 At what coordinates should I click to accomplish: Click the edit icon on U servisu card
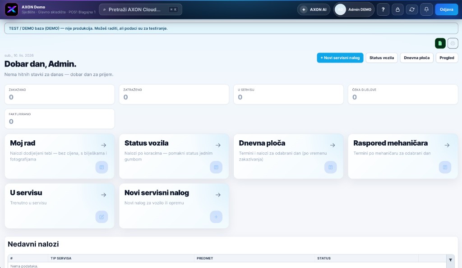[x=102, y=217]
